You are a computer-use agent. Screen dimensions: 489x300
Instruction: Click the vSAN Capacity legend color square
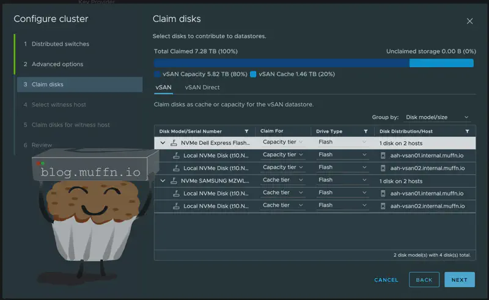(157, 75)
